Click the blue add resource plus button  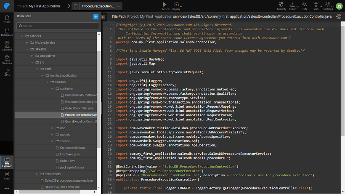[96, 16]
